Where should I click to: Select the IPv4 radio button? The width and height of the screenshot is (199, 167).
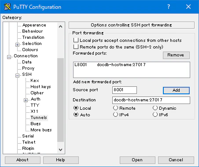(115, 115)
